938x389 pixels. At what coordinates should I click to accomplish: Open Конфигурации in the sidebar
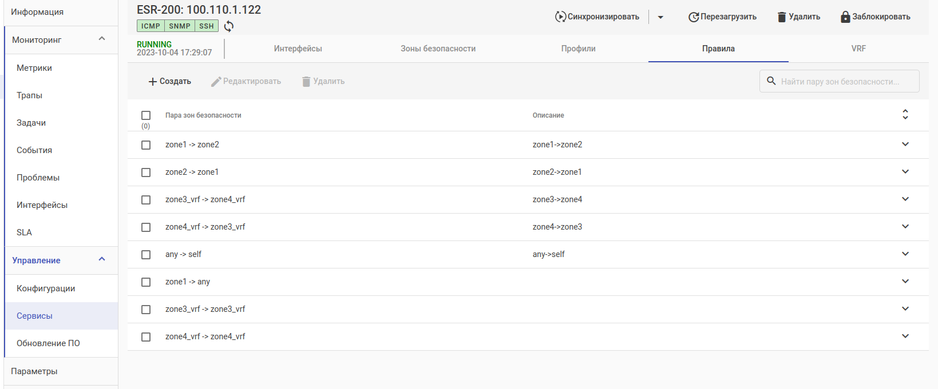(x=46, y=288)
